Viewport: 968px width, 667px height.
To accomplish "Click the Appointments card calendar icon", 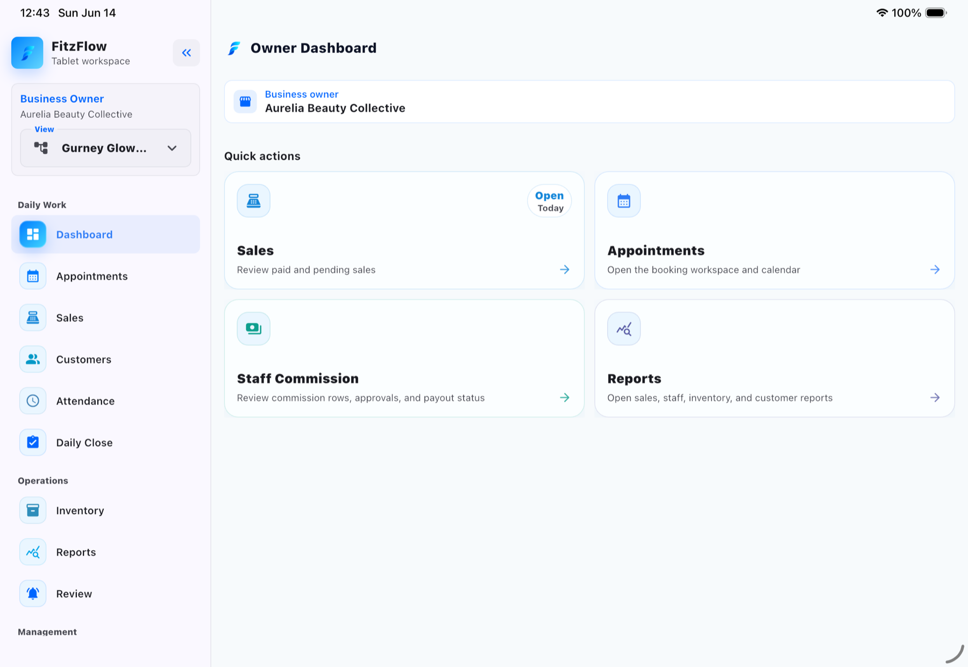I will pos(624,201).
